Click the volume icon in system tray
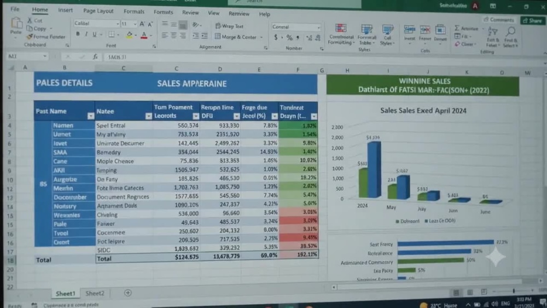547x308 pixels. (x=494, y=304)
